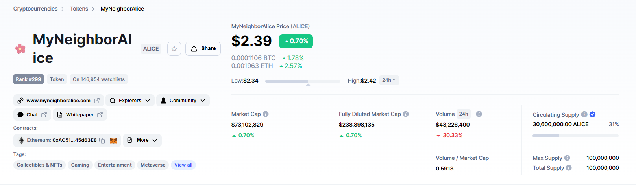Copy the Ethereum contract address
This screenshot has height=187, width=636.
click(x=102, y=141)
